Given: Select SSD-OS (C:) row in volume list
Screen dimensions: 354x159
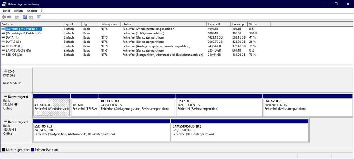Looking at the screenshot, I should point(14,55).
